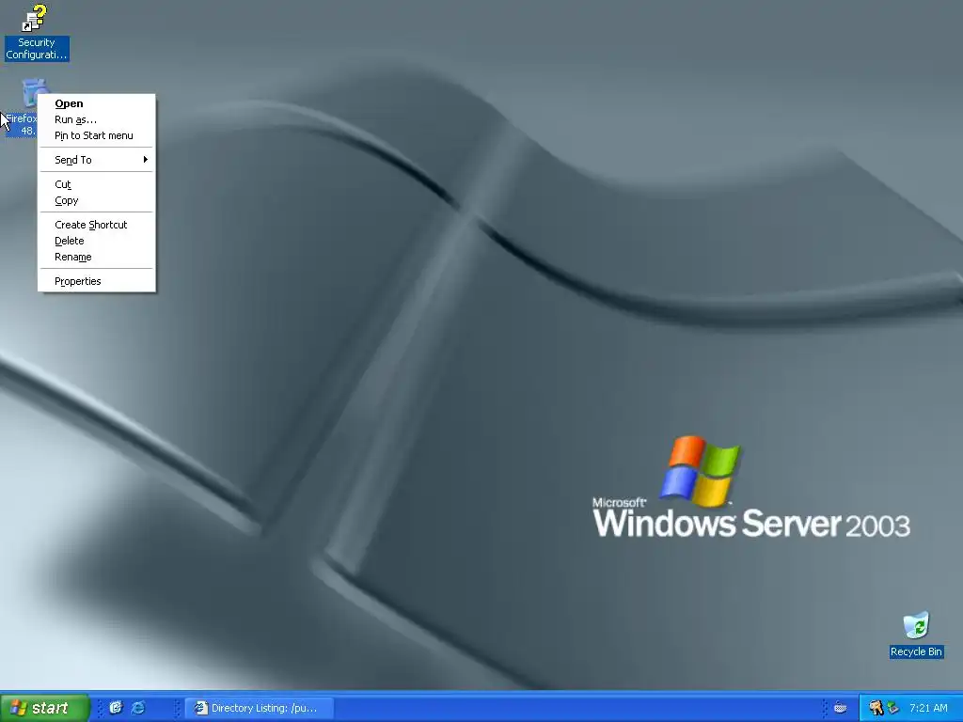Select the Security Configuration desktop shortcut icon

coord(35,18)
